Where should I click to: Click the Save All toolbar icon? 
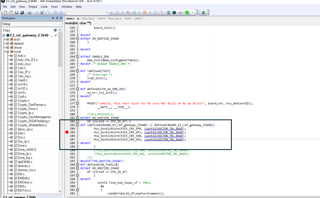point(22,12)
